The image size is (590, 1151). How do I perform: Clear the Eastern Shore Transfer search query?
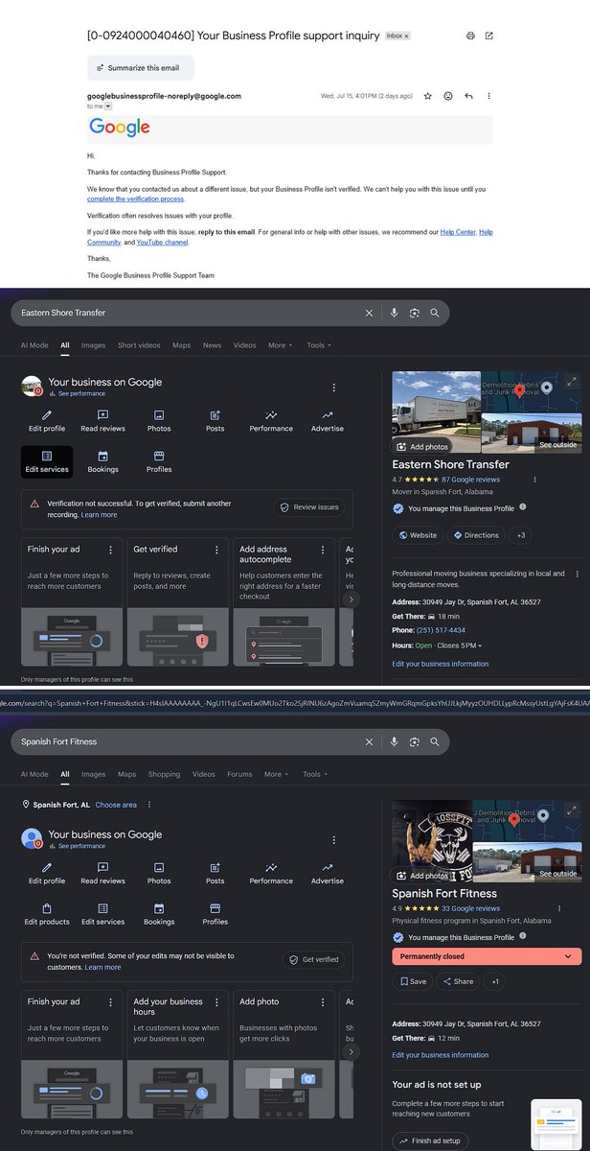pos(370,313)
